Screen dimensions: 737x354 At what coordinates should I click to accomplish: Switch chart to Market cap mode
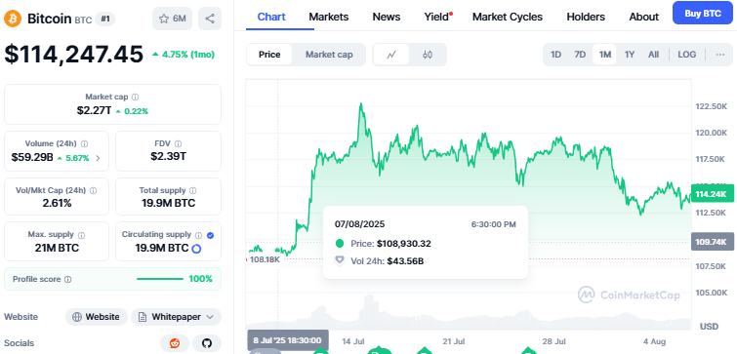point(329,55)
